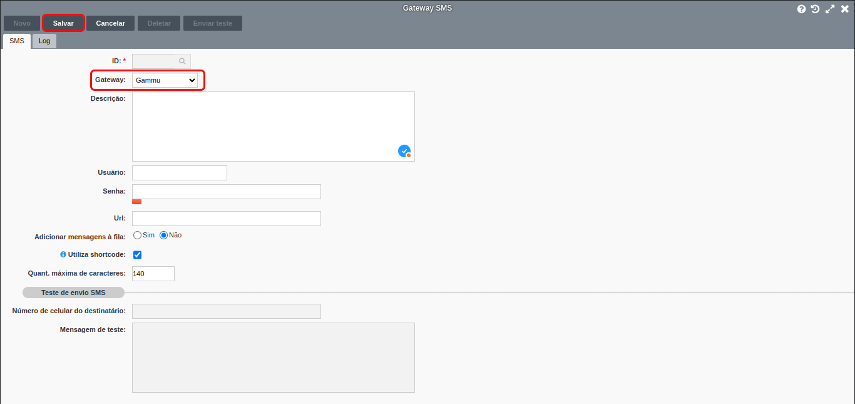Click the blue checkmark icon in Descrição
The height and width of the screenshot is (404, 855).
tap(404, 151)
